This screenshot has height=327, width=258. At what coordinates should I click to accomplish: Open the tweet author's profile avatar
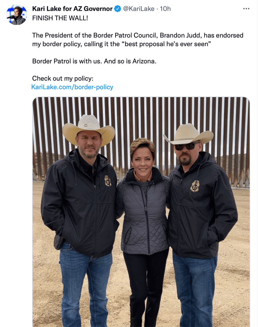click(x=17, y=15)
